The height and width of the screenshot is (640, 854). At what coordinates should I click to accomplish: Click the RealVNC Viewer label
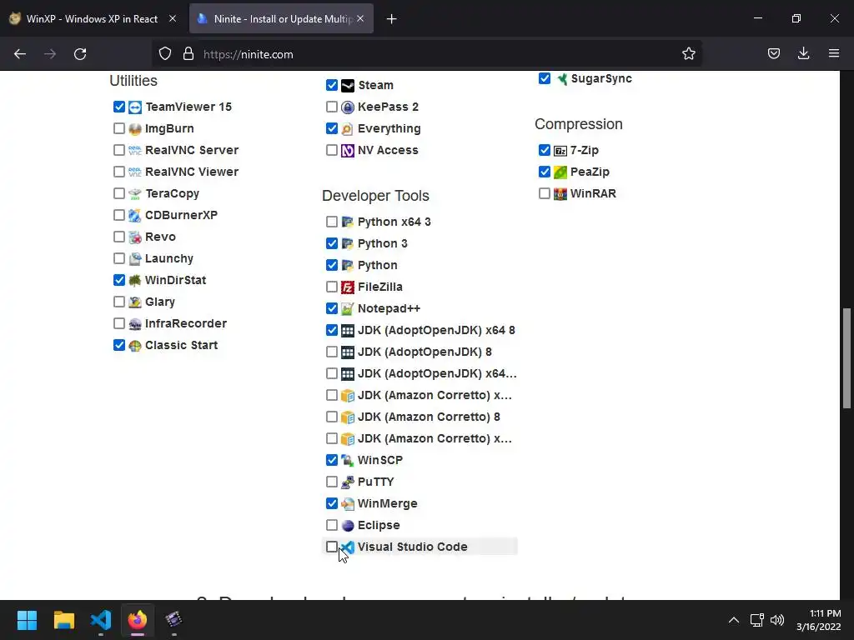click(192, 172)
